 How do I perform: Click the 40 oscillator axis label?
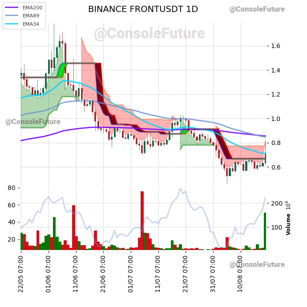(12, 222)
